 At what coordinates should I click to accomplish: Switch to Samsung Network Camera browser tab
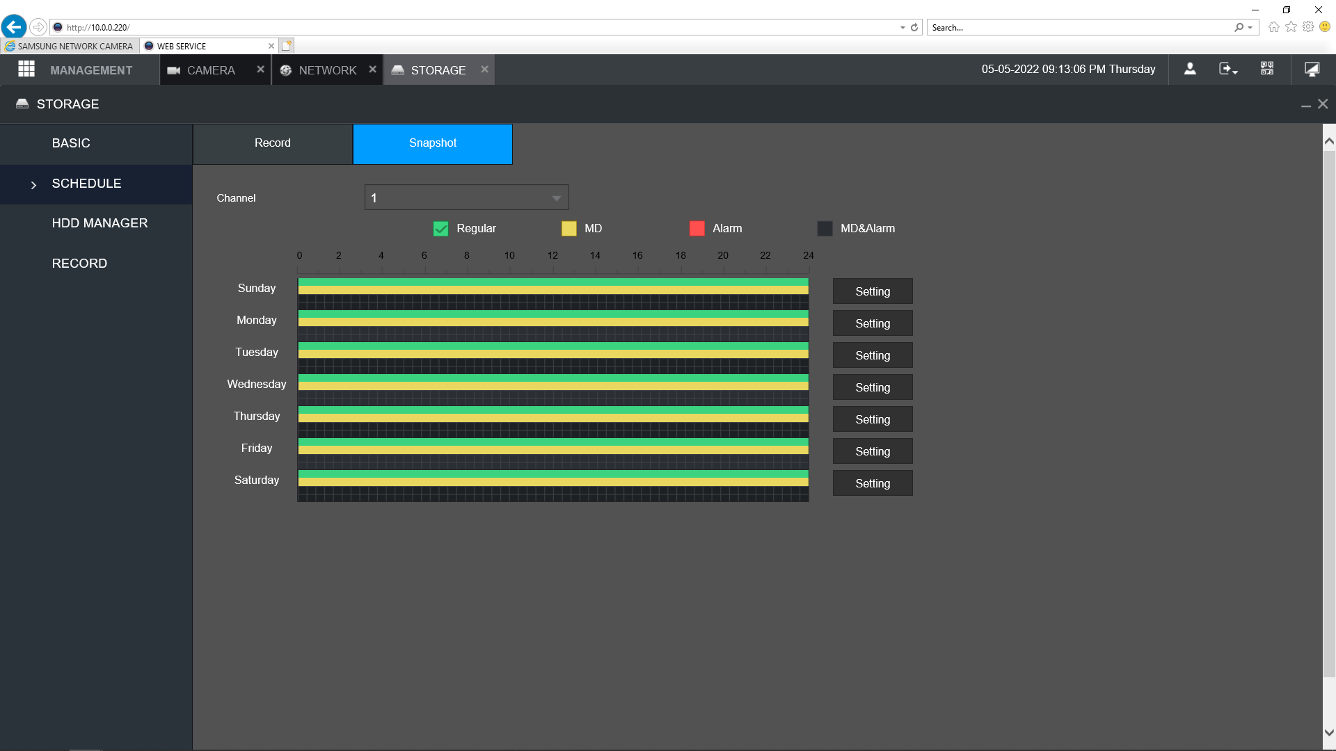pos(70,46)
